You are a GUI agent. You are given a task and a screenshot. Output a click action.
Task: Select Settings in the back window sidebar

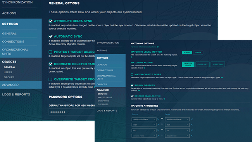pos(10,24)
